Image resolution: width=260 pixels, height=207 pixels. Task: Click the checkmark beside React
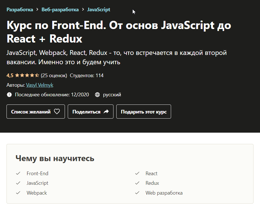click(x=137, y=173)
